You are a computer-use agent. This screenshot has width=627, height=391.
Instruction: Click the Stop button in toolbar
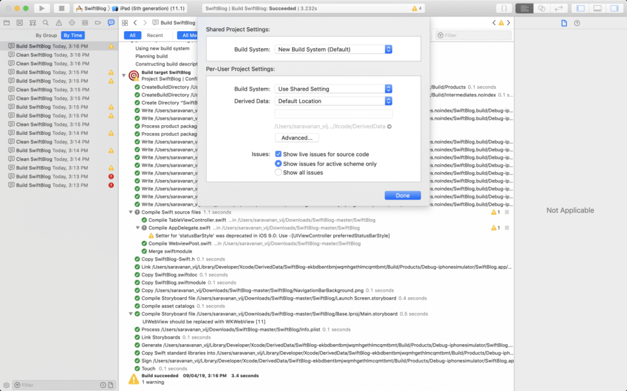[x=61, y=8]
